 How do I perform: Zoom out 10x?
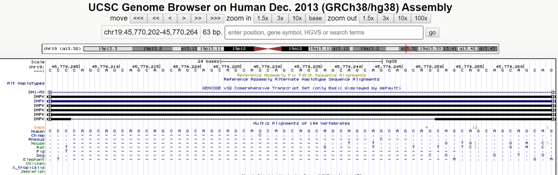pos(402,18)
